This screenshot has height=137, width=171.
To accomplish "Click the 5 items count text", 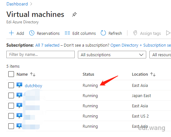I will pyautogui.click(x=13, y=66).
